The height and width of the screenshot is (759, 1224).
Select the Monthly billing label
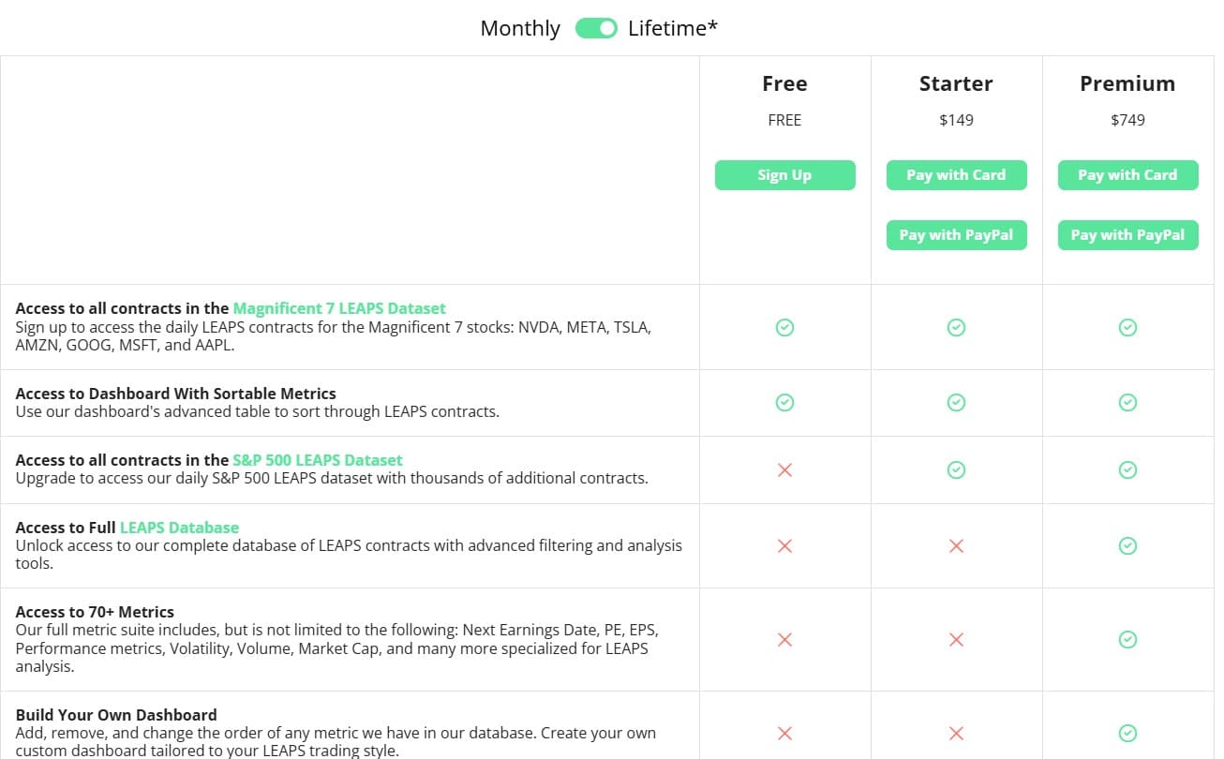(x=519, y=28)
